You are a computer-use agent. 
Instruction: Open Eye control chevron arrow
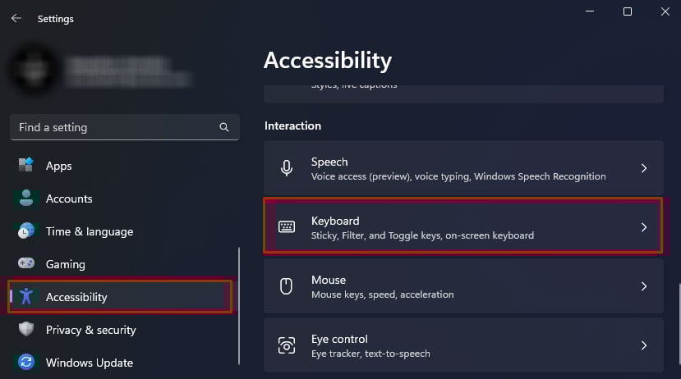644,345
